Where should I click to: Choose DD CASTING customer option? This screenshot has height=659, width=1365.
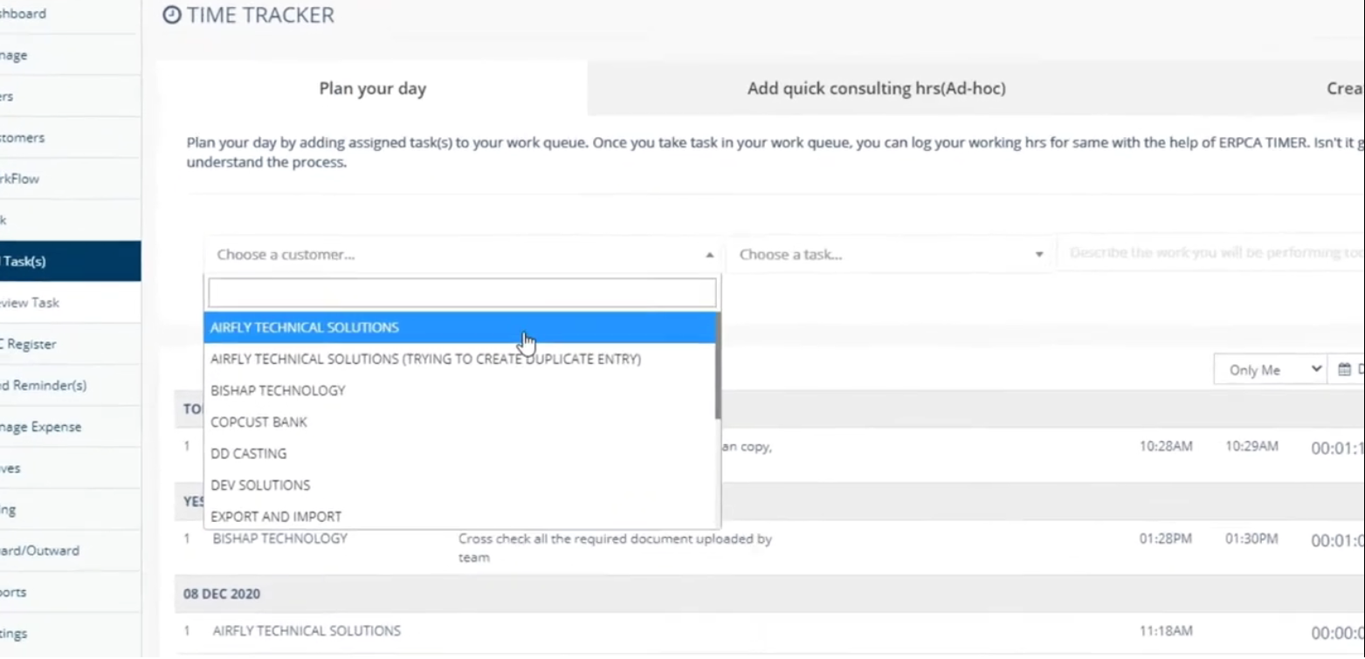459,453
